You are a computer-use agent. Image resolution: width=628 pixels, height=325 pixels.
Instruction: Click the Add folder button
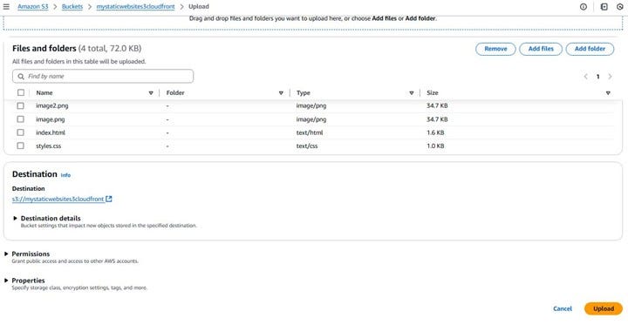click(590, 49)
